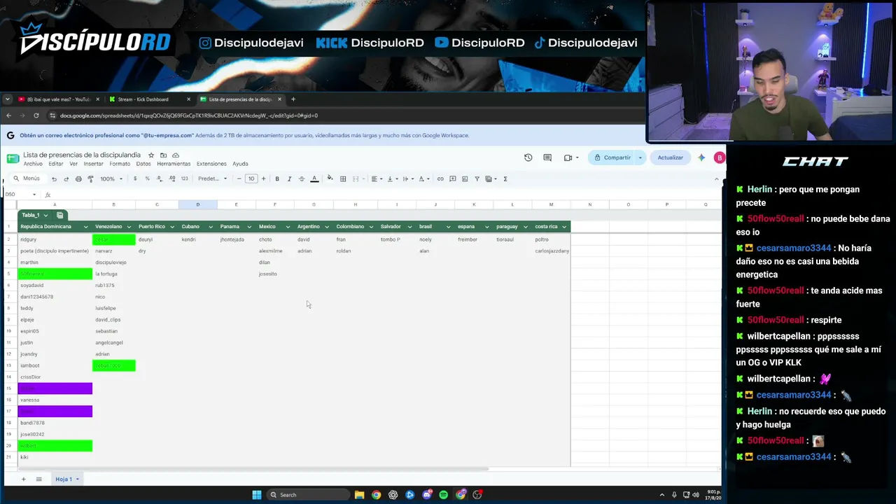
Task: Toggle bold formatting
Action: [277, 178]
